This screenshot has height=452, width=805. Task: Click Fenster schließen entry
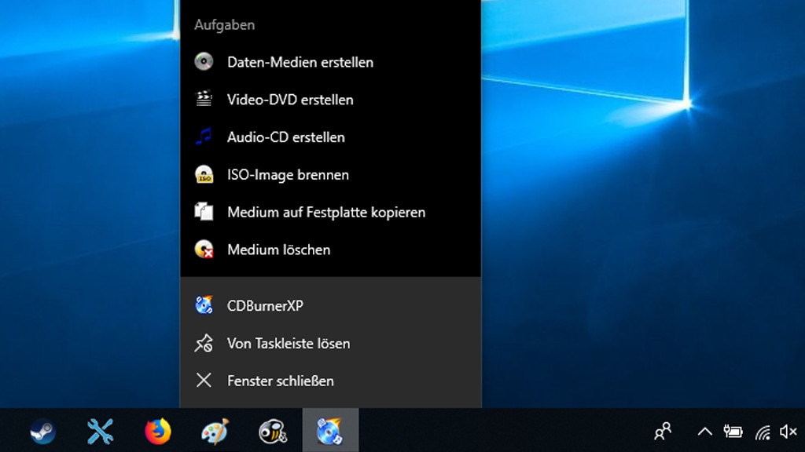pyautogui.click(x=331, y=381)
